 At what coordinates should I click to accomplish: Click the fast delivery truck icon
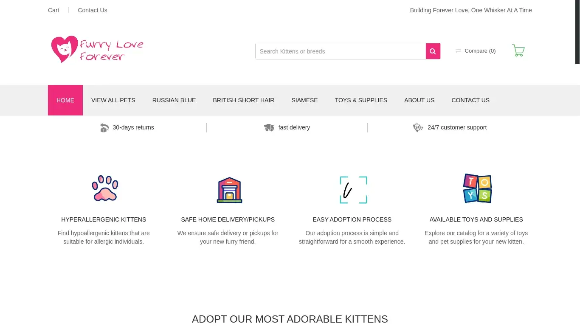click(269, 128)
